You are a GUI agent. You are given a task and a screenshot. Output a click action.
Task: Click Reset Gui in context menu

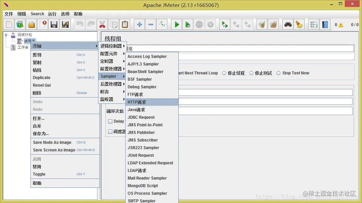point(65,85)
